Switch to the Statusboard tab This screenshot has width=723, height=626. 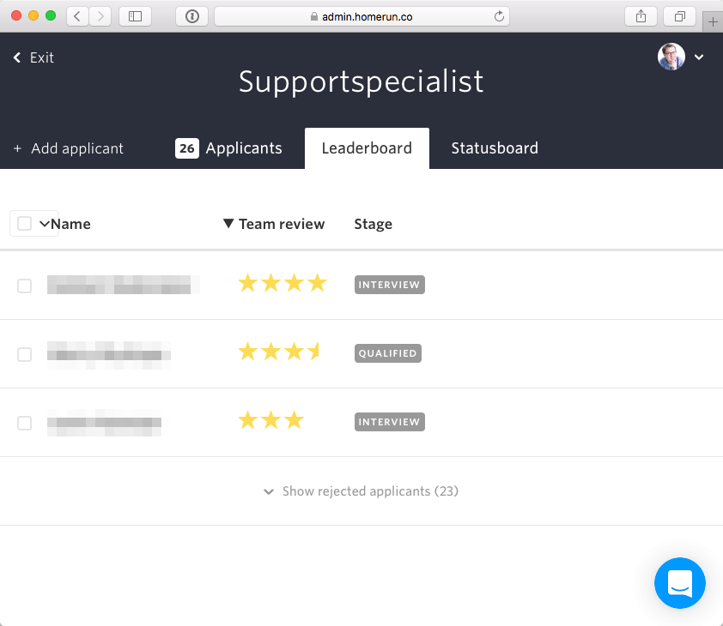point(495,148)
